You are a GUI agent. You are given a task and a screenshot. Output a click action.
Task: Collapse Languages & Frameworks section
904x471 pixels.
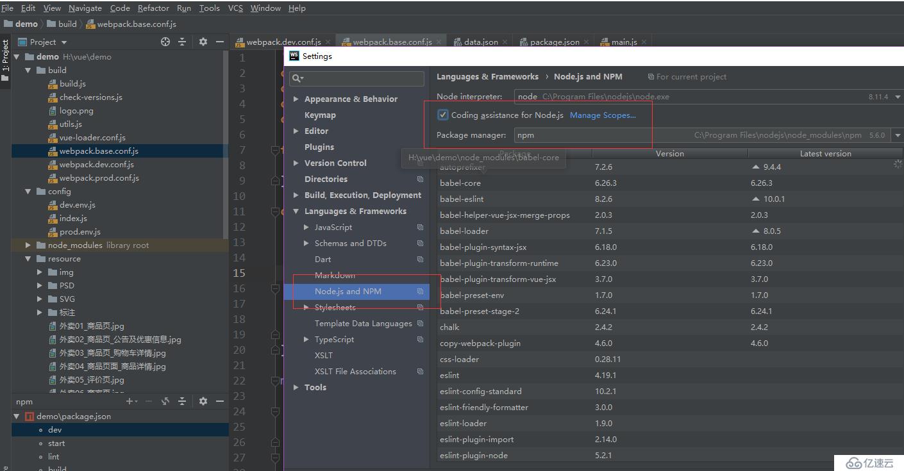pos(296,211)
